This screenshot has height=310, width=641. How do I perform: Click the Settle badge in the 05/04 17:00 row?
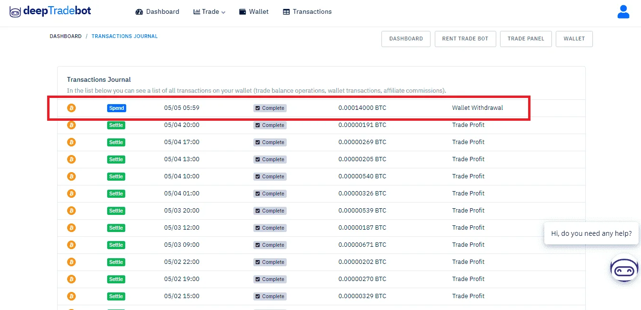(116, 142)
